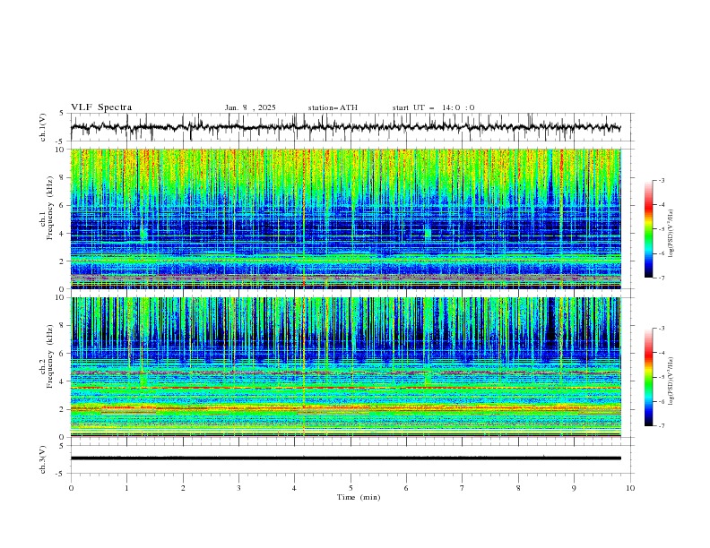Select the date "Jan. 8 , 2025" in the header
Image resolution: width=710 pixels, height=548 pixels.
[250, 107]
